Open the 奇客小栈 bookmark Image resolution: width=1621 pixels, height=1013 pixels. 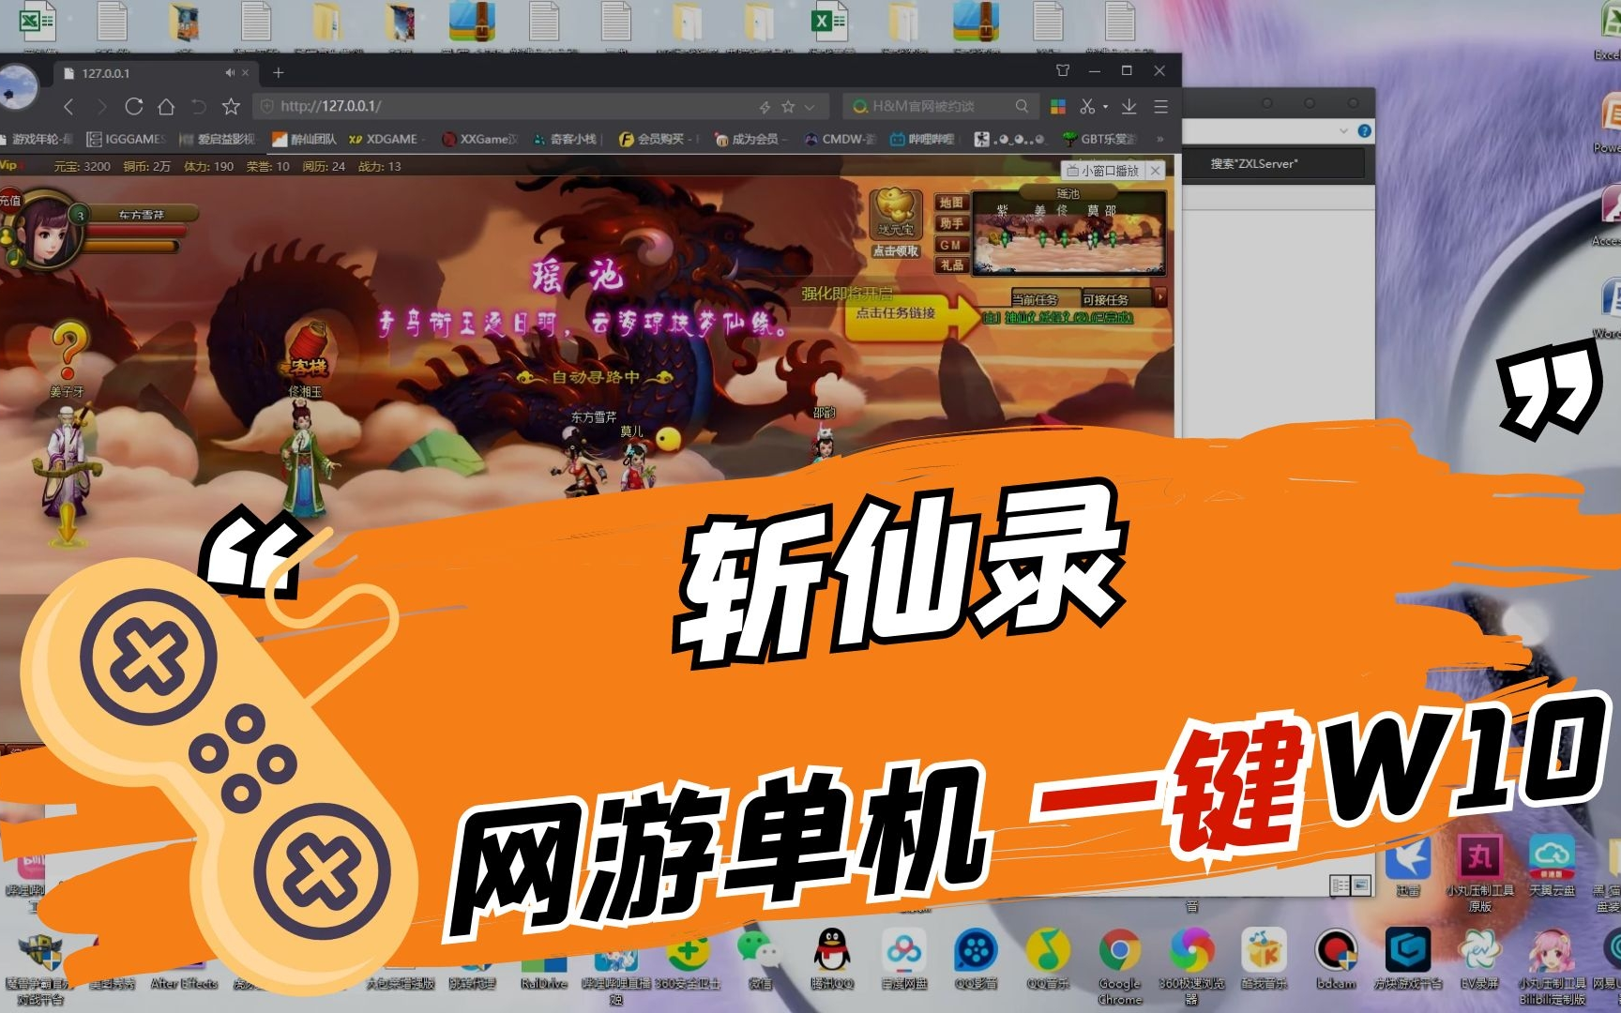coord(565,139)
